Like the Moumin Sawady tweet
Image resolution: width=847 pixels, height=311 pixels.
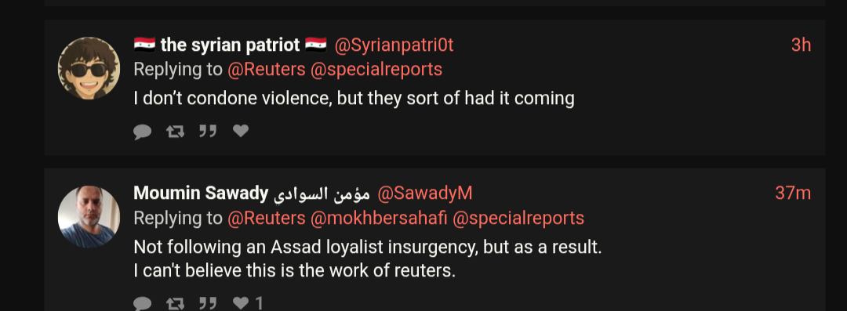click(x=241, y=303)
